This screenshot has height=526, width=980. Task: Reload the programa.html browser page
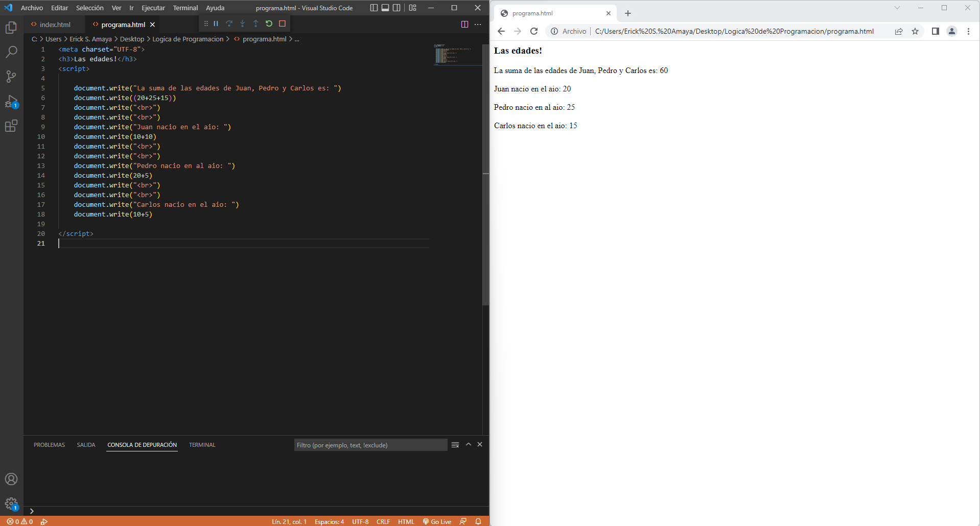[534, 31]
